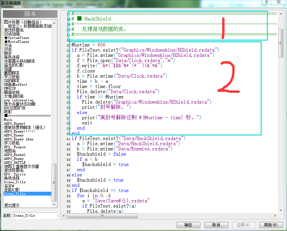
Task: Select the pvp information script
Action: pos(19,100)
